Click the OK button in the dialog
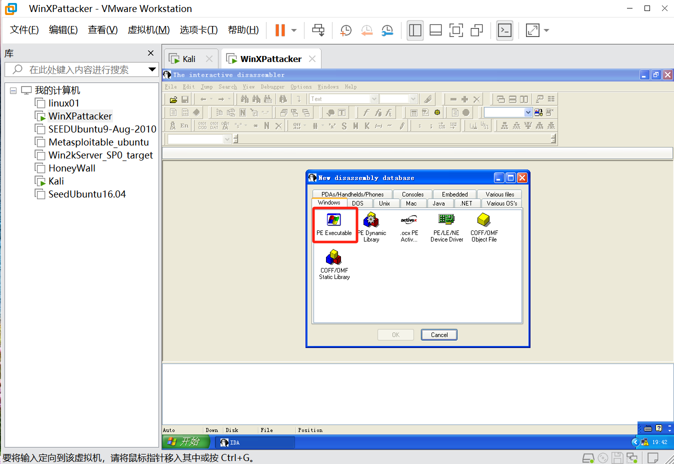The height and width of the screenshot is (464, 674). (395, 335)
